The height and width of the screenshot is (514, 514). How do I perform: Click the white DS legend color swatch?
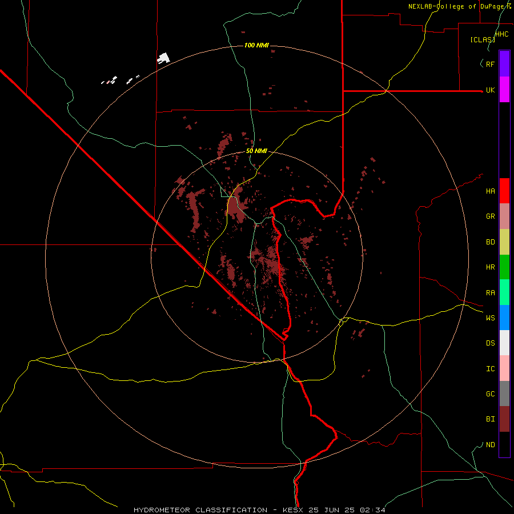(x=504, y=343)
